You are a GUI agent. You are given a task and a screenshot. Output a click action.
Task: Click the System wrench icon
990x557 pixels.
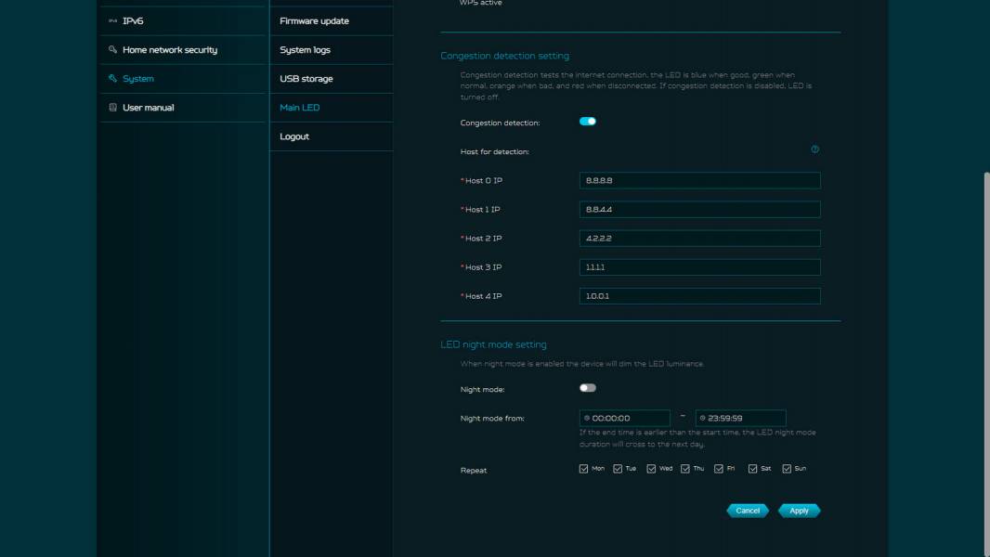coord(112,79)
